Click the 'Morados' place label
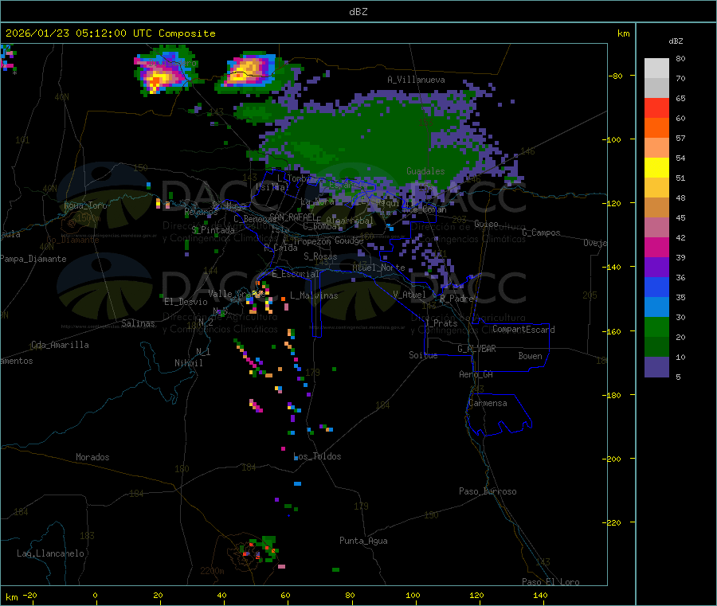Screen dimensions: 717x606 [92, 457]
